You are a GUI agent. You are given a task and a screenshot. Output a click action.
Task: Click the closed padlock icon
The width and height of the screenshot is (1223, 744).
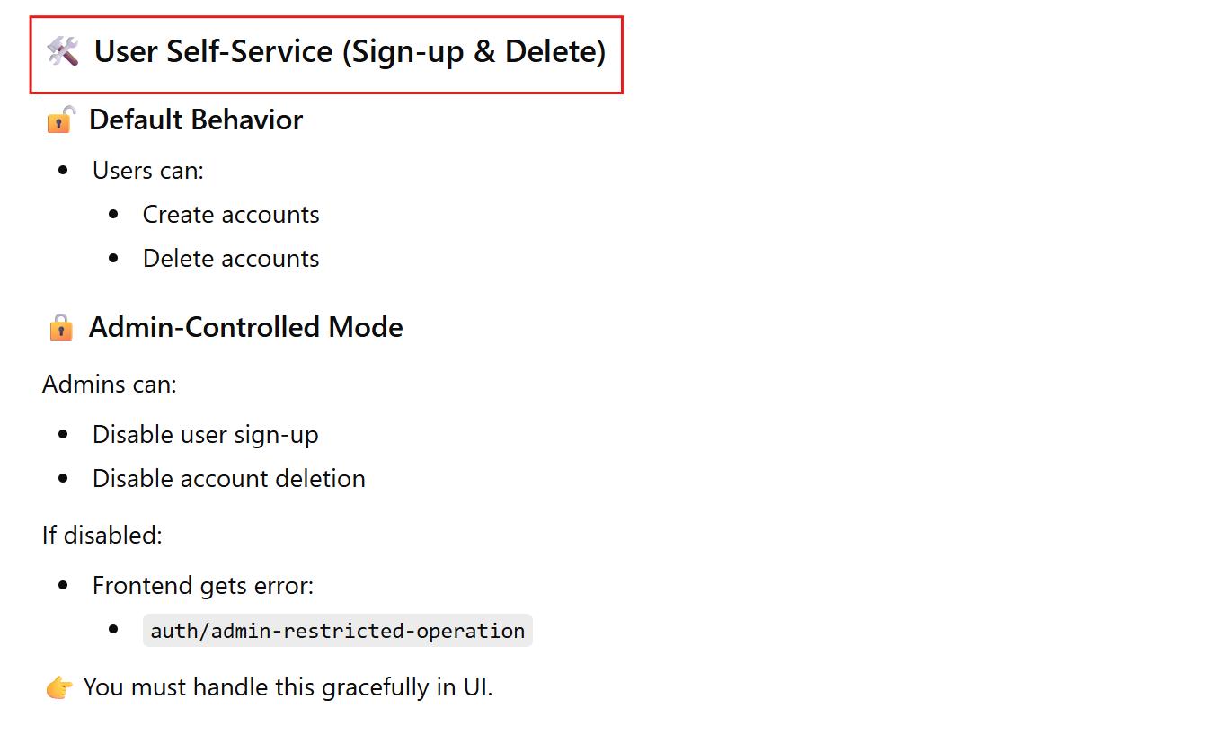(x=60, y=327)
